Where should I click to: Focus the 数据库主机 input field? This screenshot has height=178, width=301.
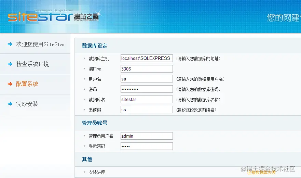147,58
